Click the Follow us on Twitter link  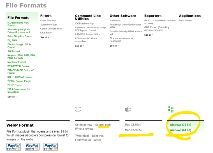coord(88,140)
